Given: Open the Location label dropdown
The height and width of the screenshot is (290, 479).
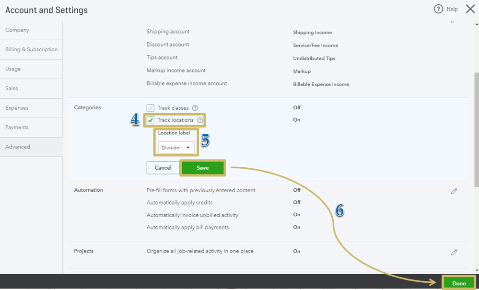Looking at the screenshot, I should [176, 148].
